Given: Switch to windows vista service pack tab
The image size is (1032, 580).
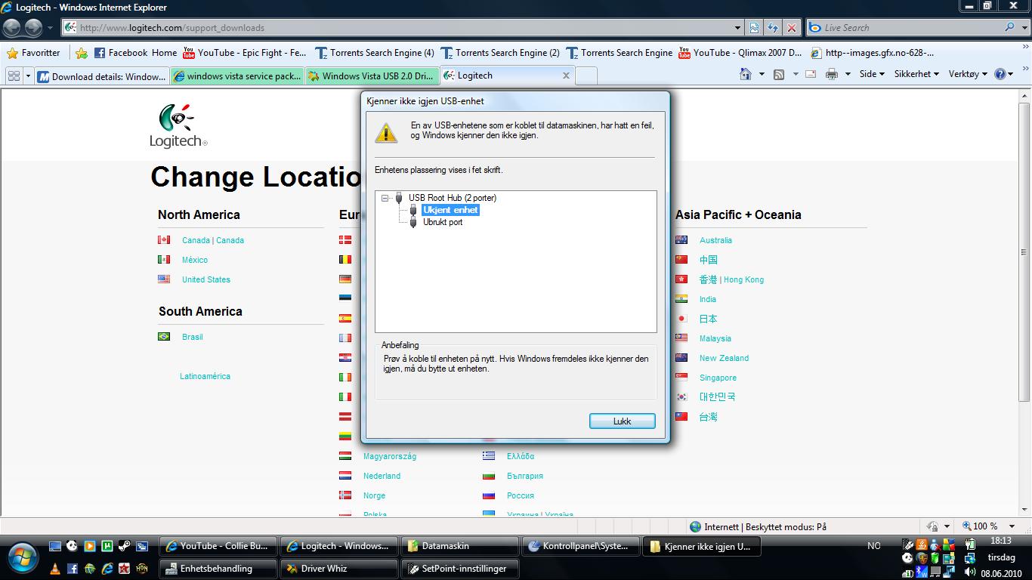Looking at the screenshot, I should 237,76.
